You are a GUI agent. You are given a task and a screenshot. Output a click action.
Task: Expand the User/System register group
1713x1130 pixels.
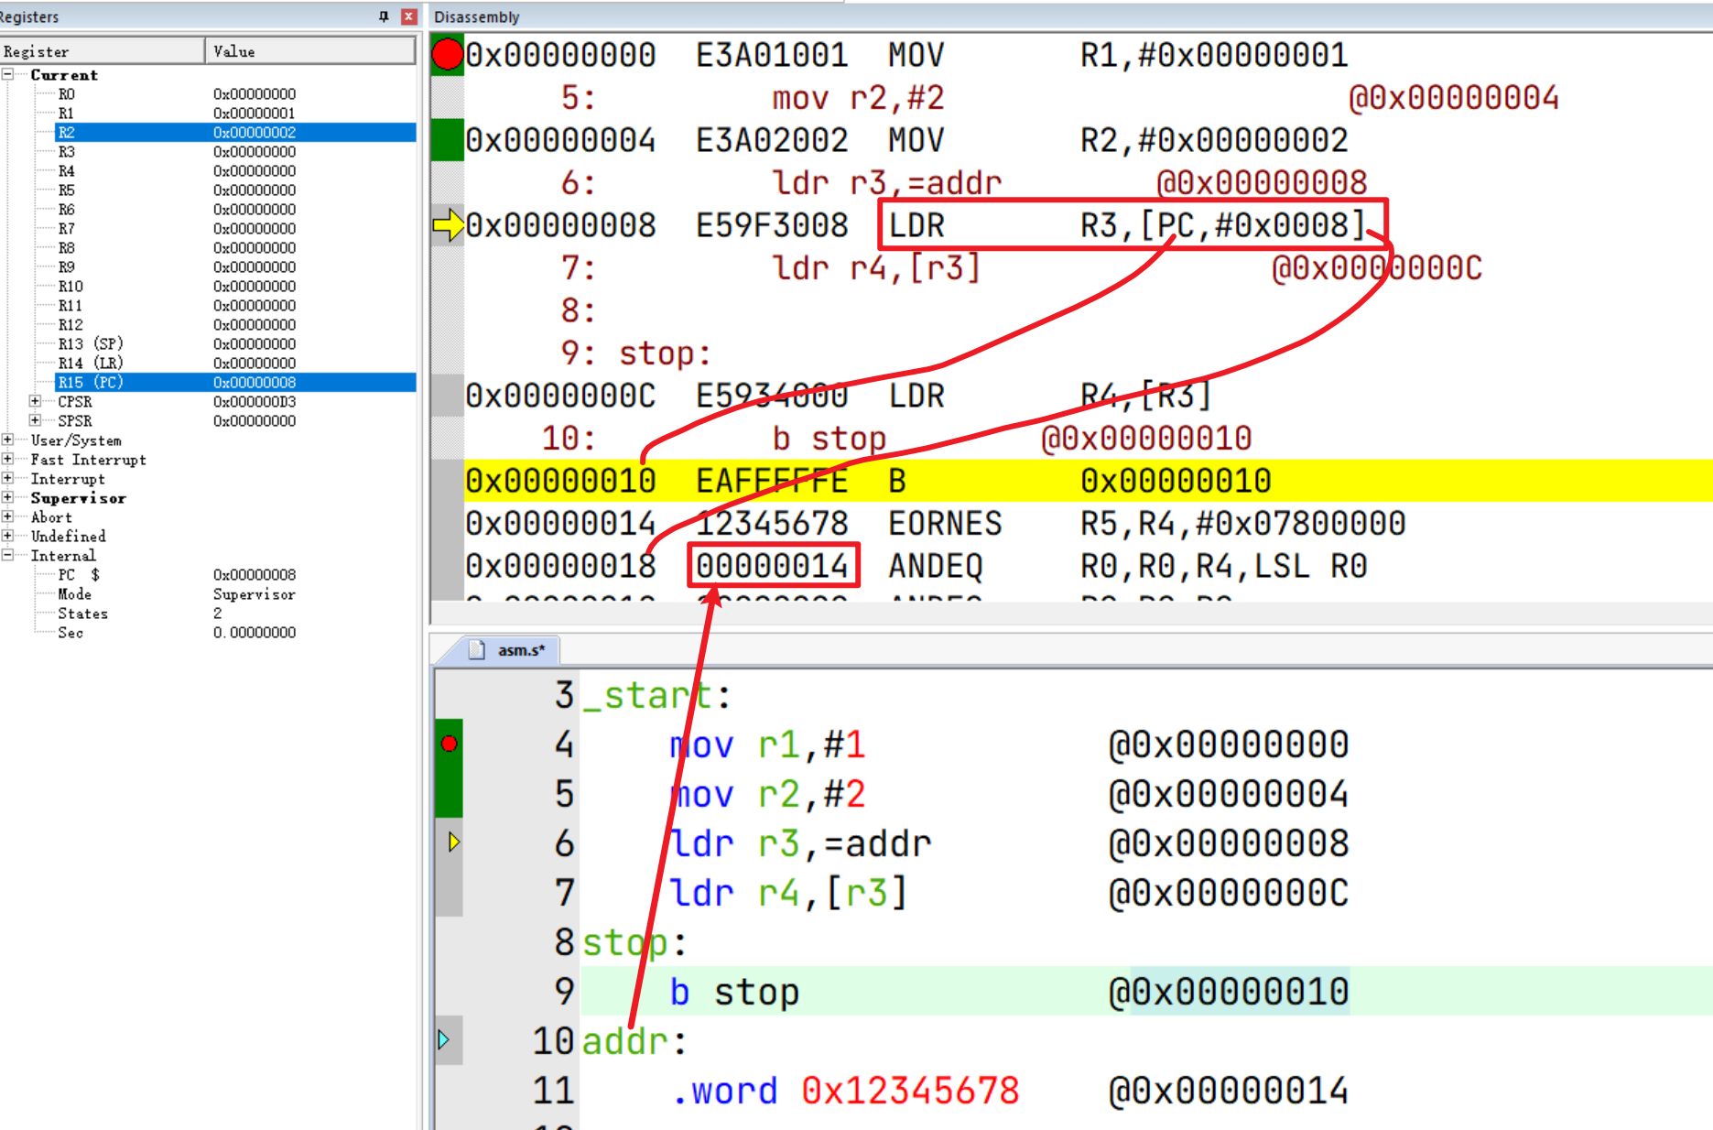(7, 440)
